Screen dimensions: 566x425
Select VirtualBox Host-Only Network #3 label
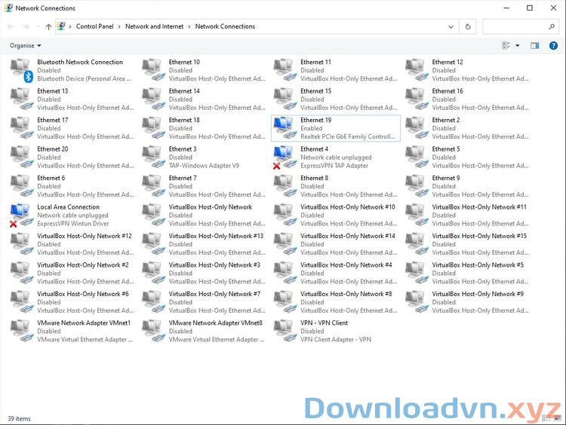coord(214,265)
